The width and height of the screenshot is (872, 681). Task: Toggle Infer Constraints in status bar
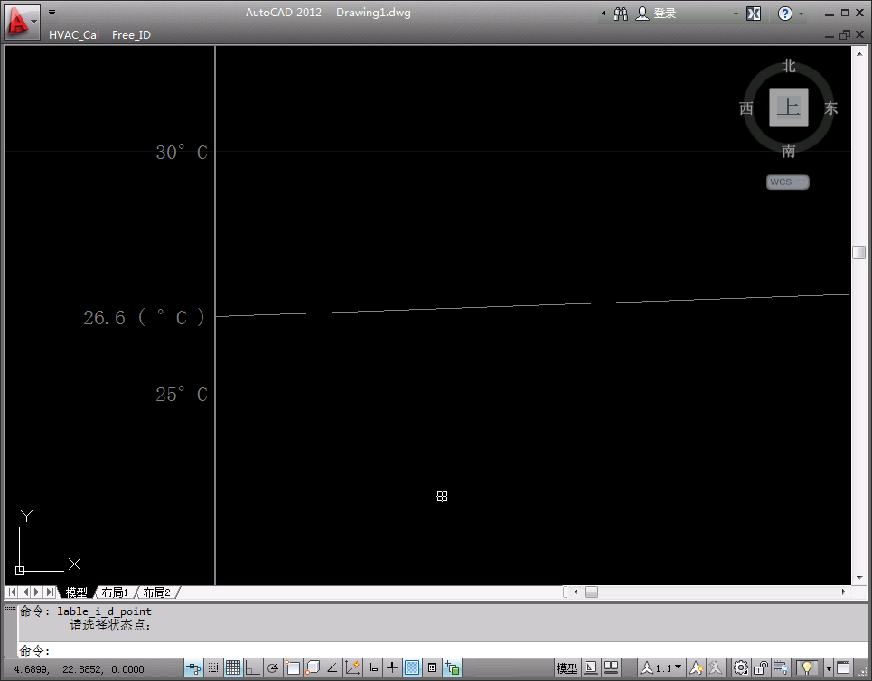coord(193,667)
